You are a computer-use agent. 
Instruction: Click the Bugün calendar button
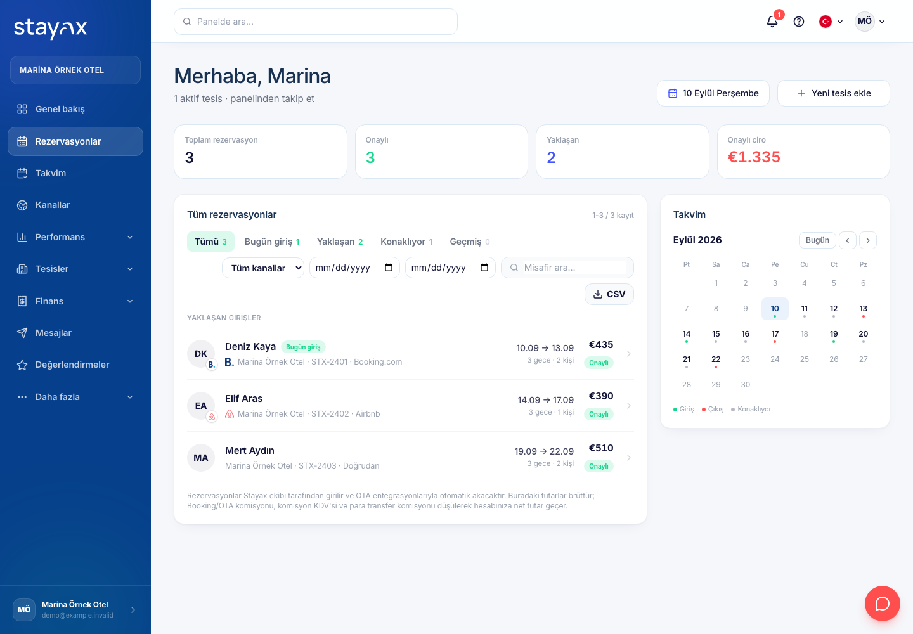[x=817, y=240]
